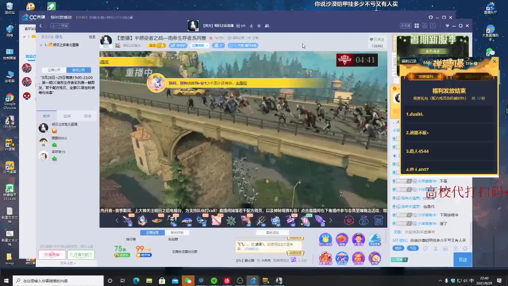Open the YY语音 desktop shortcut
Image resolution: width=508 pixels, height=286 pixels.
point(10,145)
